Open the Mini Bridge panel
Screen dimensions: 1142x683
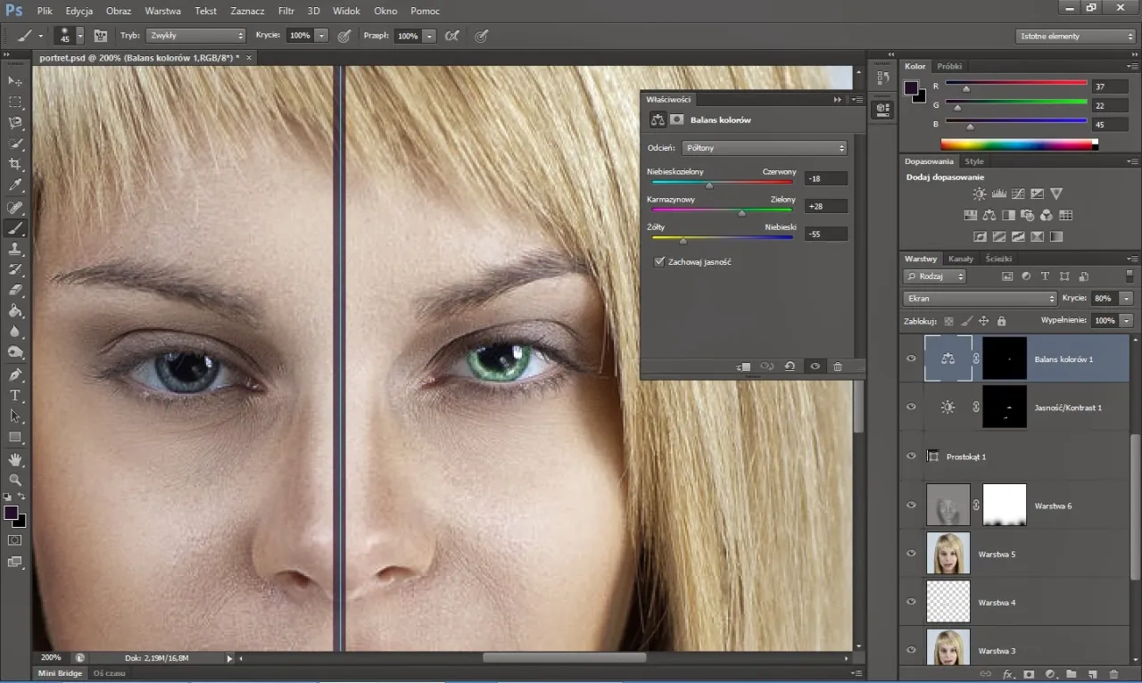coord(59,673)
